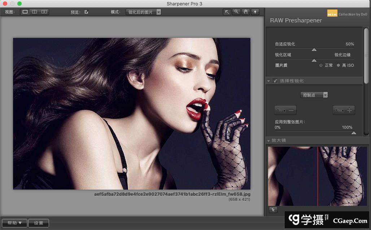Click the pin icon below the loupe
The image size is (371, 230).
pos(273,210)
